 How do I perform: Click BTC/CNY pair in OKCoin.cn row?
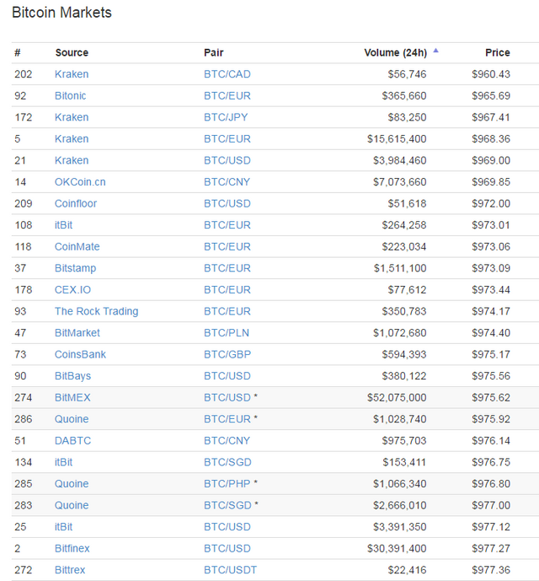click(x=227, y=182)
